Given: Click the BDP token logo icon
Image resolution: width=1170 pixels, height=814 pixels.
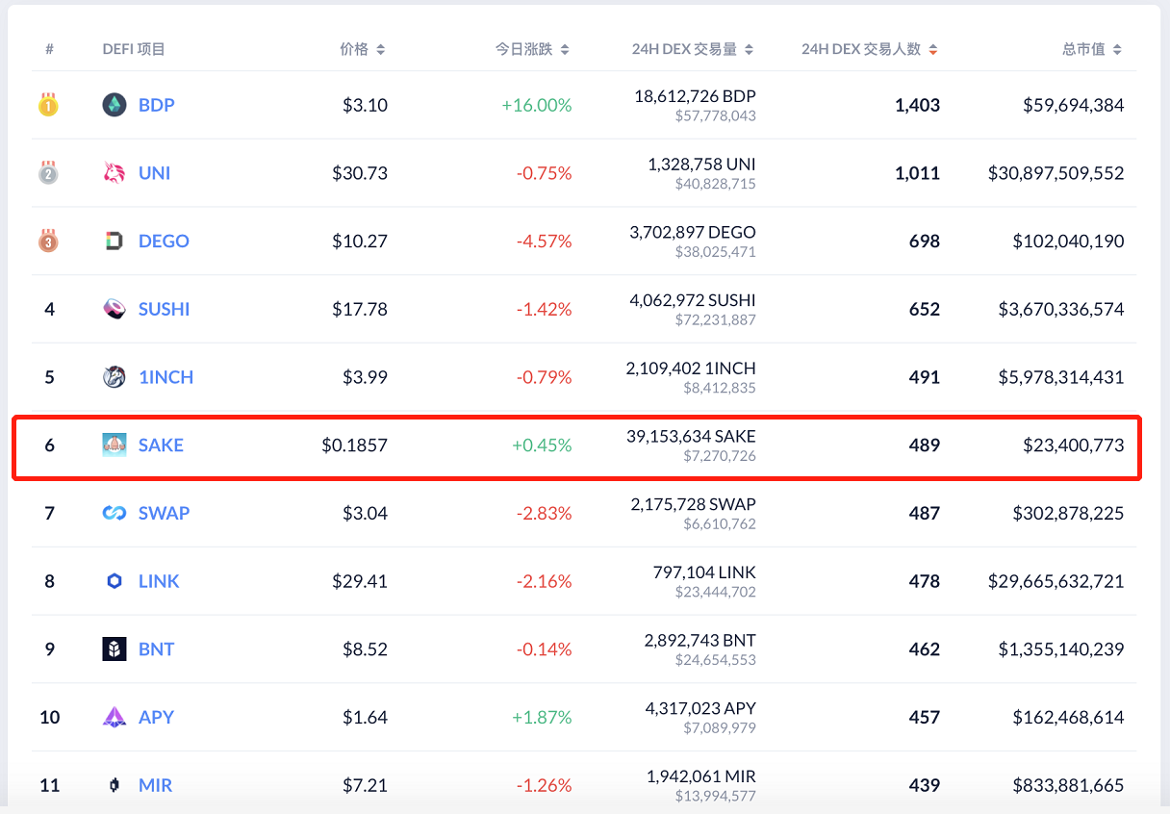Looking at the screenshot, I should coord(114,105).
